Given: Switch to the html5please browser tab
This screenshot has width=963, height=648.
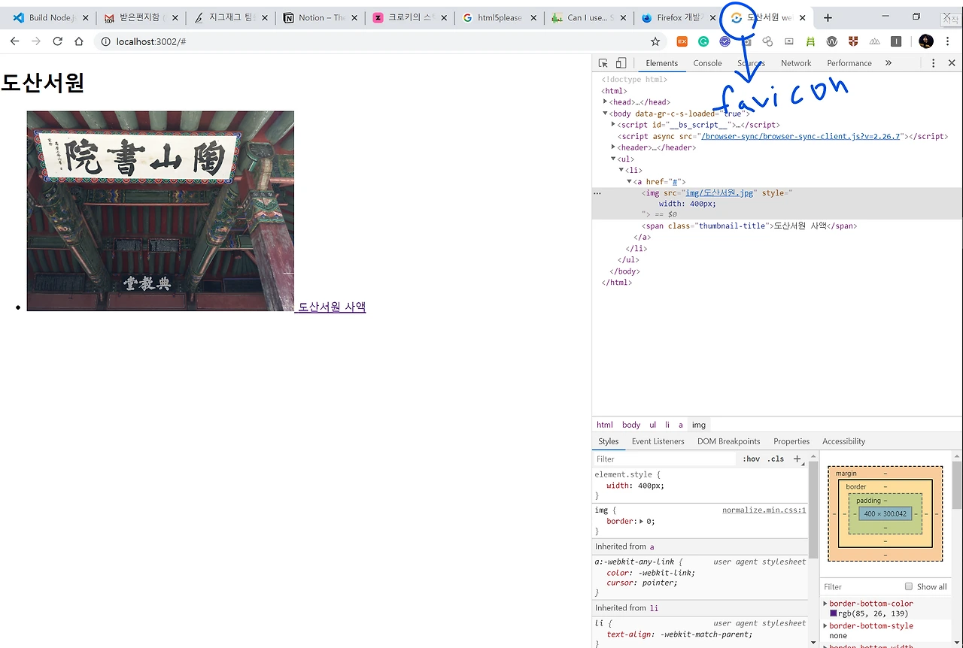Looking at the screenshot, I should pyautogui.click(x=499, y=17).
